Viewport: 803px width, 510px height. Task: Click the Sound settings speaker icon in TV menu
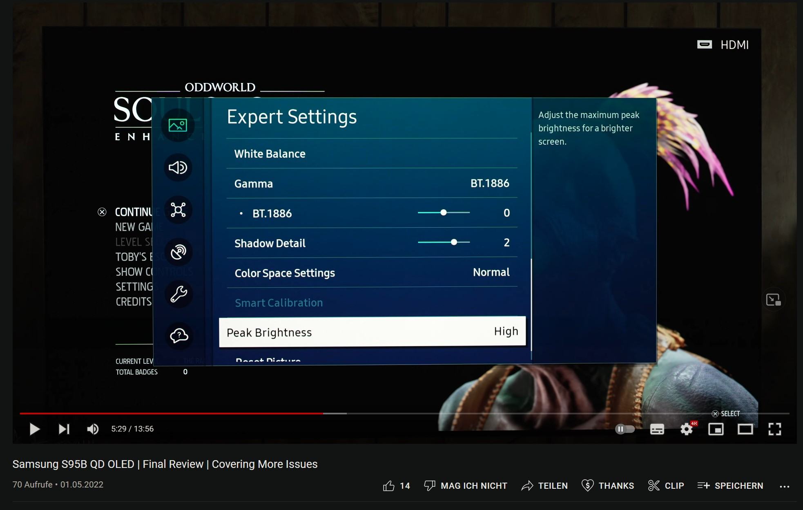(x=178, y=167)
